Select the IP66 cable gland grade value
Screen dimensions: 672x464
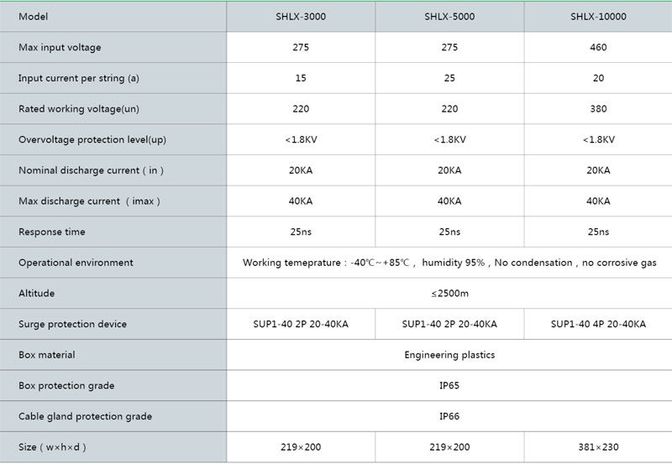pyautogui.click(x=449, y=416)
